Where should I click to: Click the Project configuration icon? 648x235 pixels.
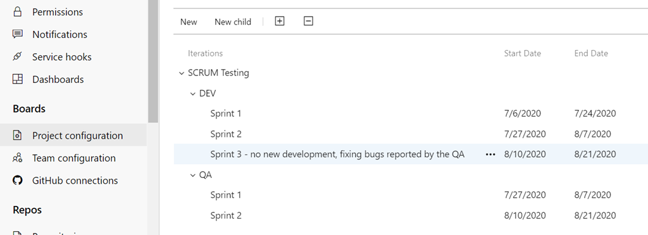click(x=17, y=136)
